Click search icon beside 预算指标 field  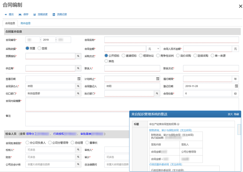78,56
